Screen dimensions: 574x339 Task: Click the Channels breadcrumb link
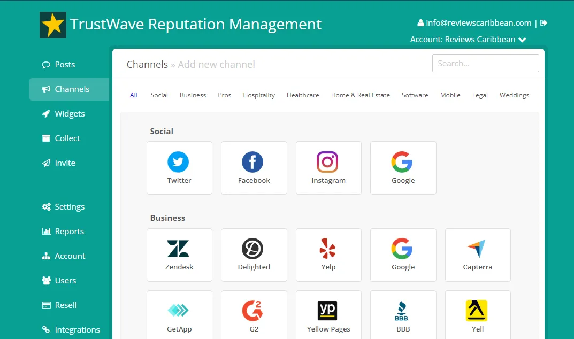coord(147,65)
